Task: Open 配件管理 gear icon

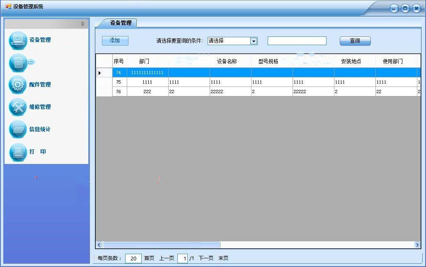Action: pyautogui.click(x=18, y=85)
